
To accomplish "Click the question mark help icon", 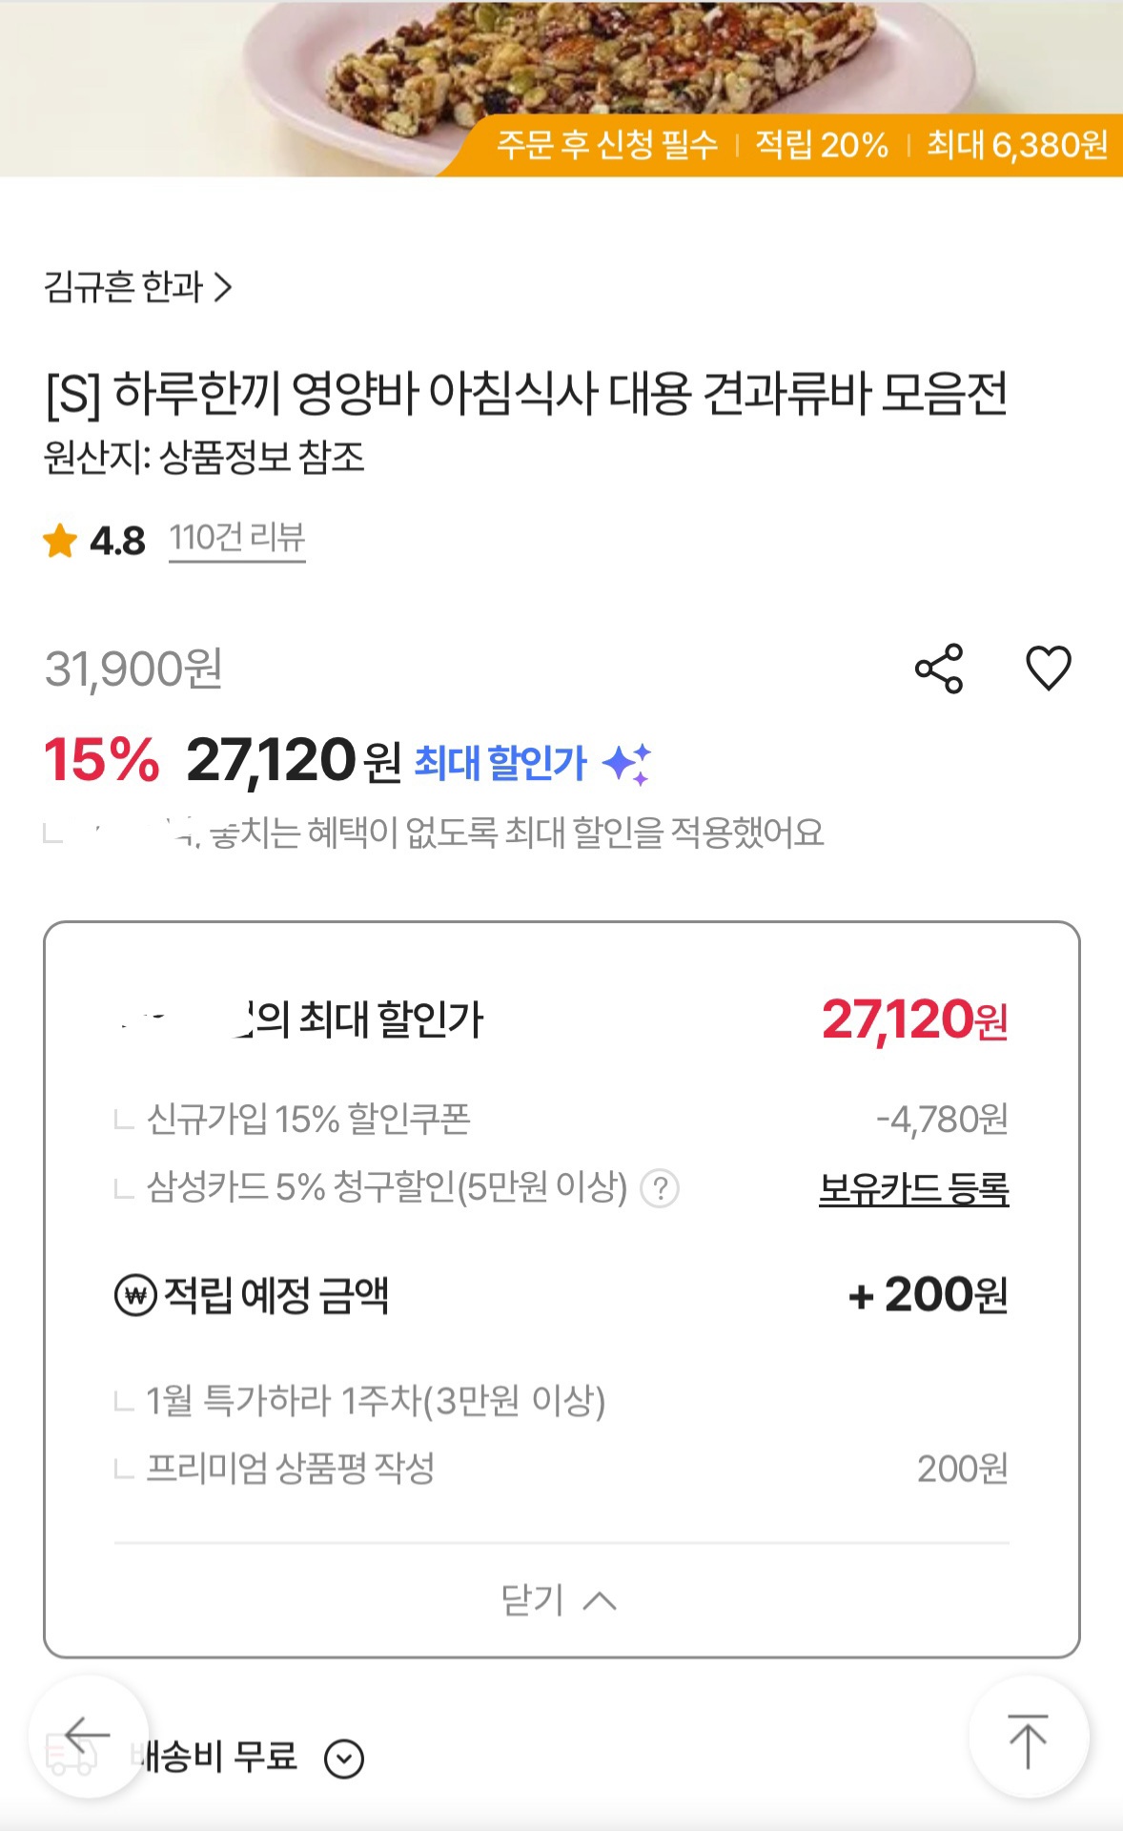I will click(x=660, y=1188).
